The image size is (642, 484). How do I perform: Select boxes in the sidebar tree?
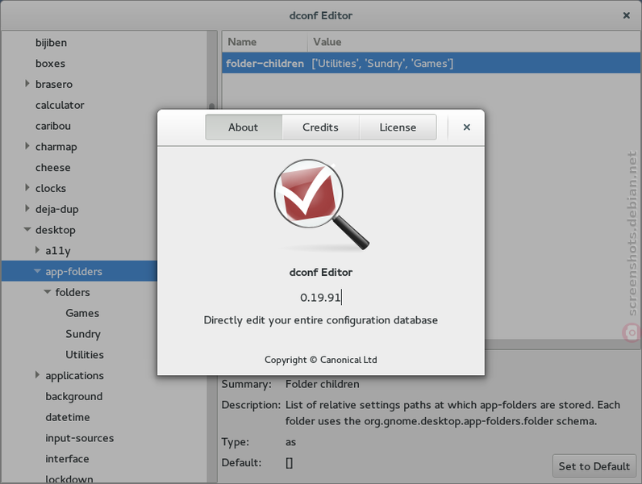(x=50, y=64)
